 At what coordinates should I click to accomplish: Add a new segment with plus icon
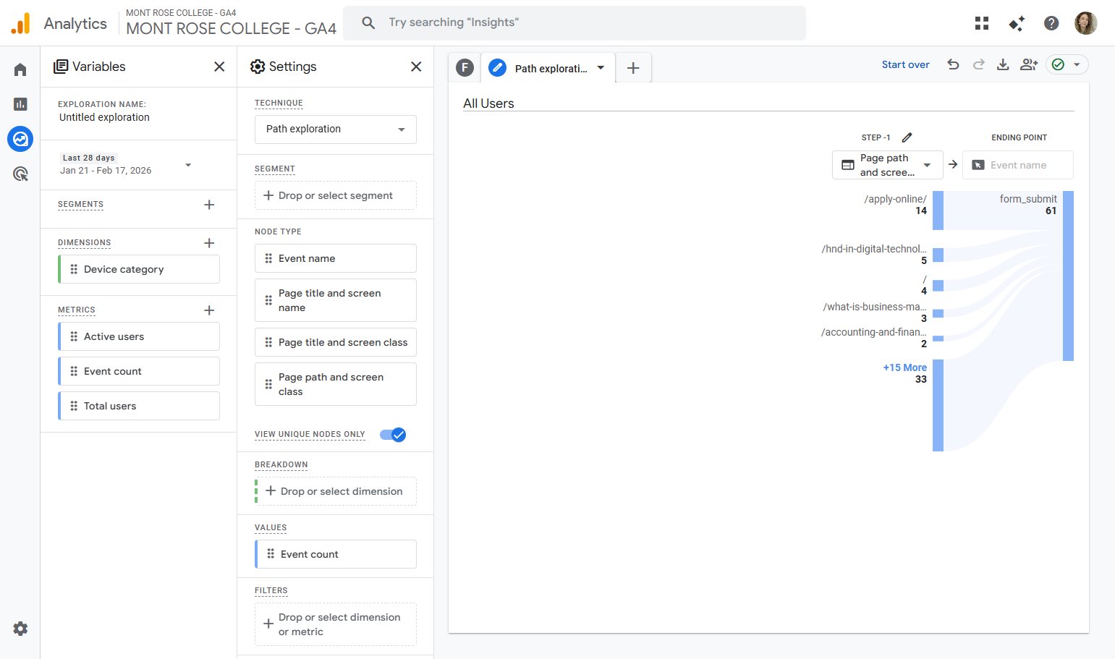tap(209, 205)
